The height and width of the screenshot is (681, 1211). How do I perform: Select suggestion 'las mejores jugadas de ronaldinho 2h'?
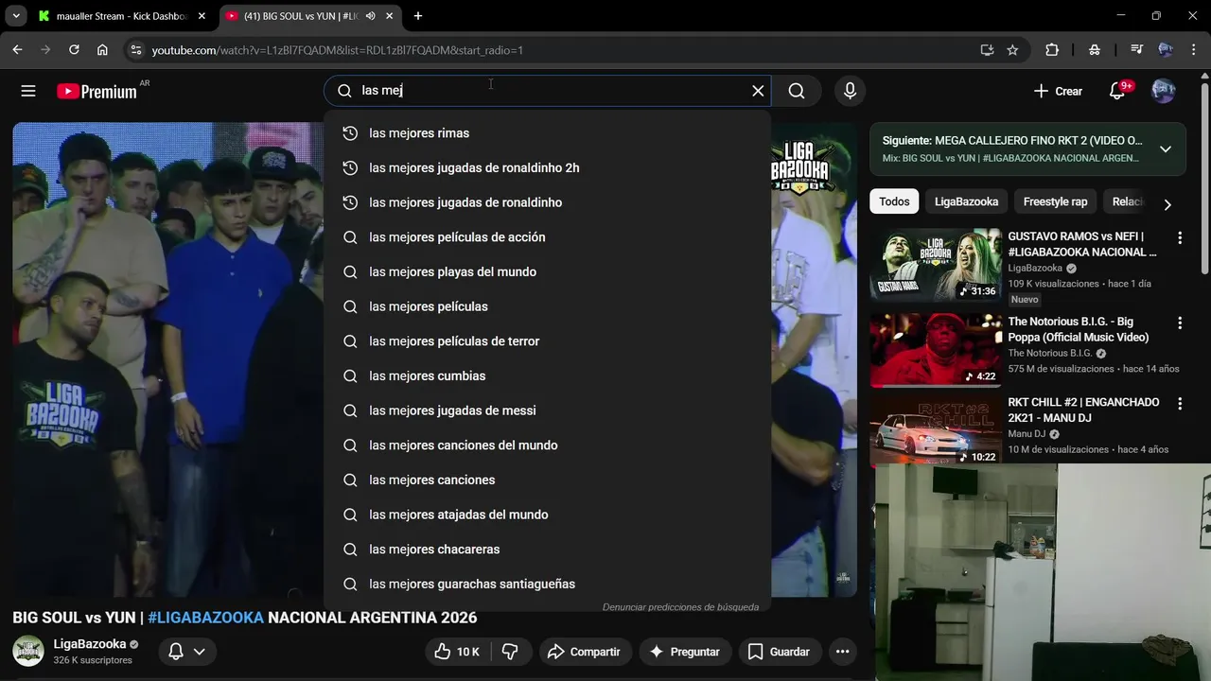tap(547, 167)
